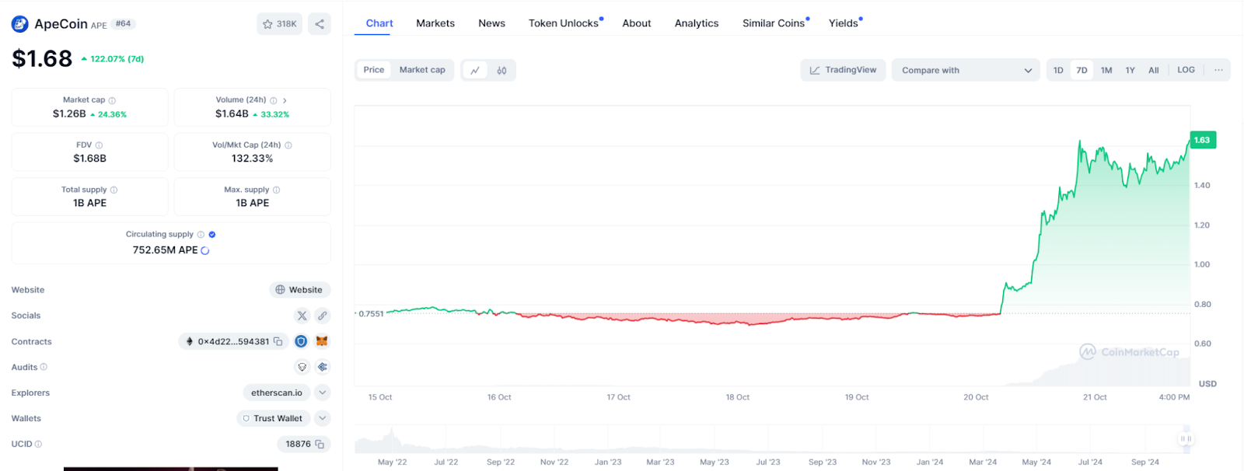Screen dimensions: 1244x471
Task: Open the second audit provider icon
Action: click(x=323, y=367)
